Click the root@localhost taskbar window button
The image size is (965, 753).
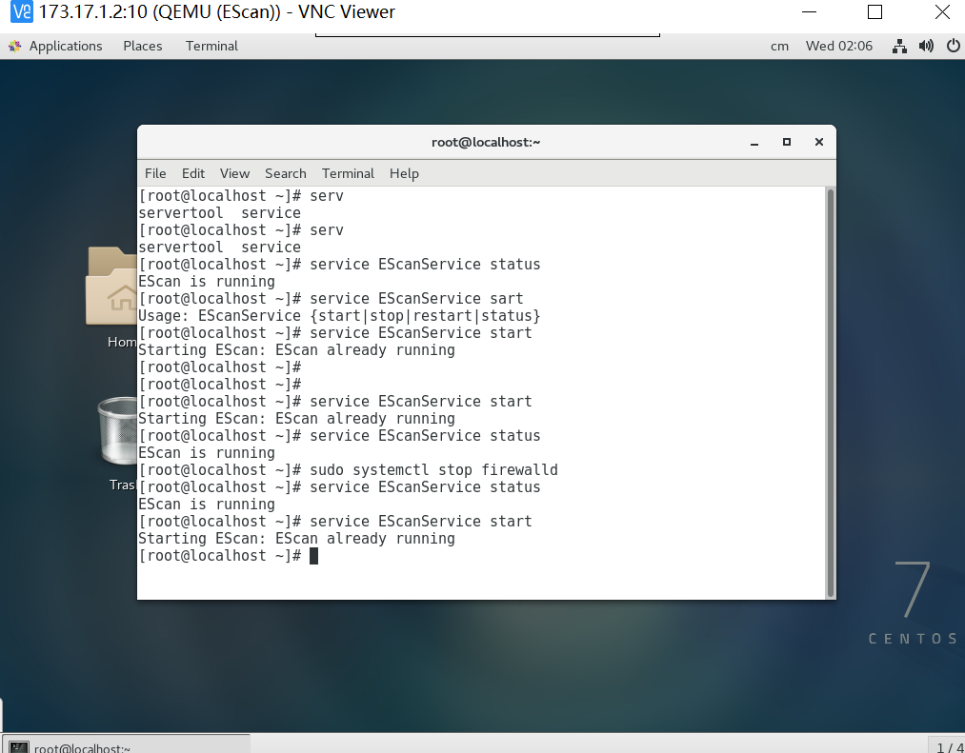[126, 743]
